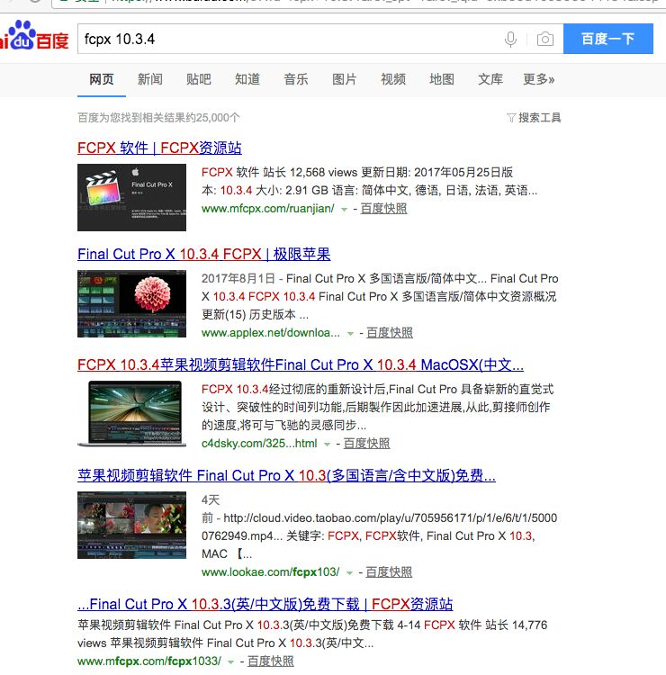The height and width of the screenshot is (675, 666).
Task: Expand dropdown arrow next to lookae.com URL
Action: pos(349,573)
